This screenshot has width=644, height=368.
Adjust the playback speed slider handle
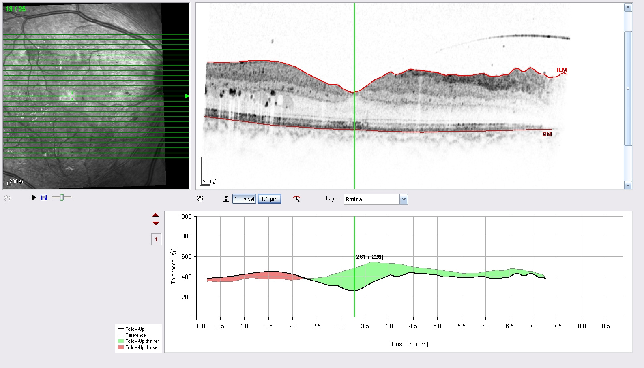click(62, 197)
